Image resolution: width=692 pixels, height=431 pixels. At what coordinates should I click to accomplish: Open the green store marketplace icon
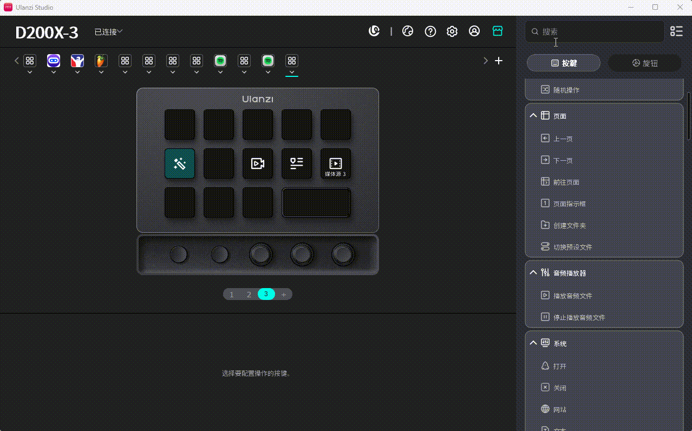[498, 31]
